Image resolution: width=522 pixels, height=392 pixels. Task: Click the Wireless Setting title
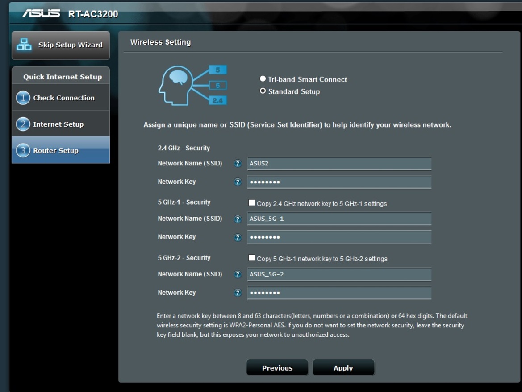[x=160, y=42]
